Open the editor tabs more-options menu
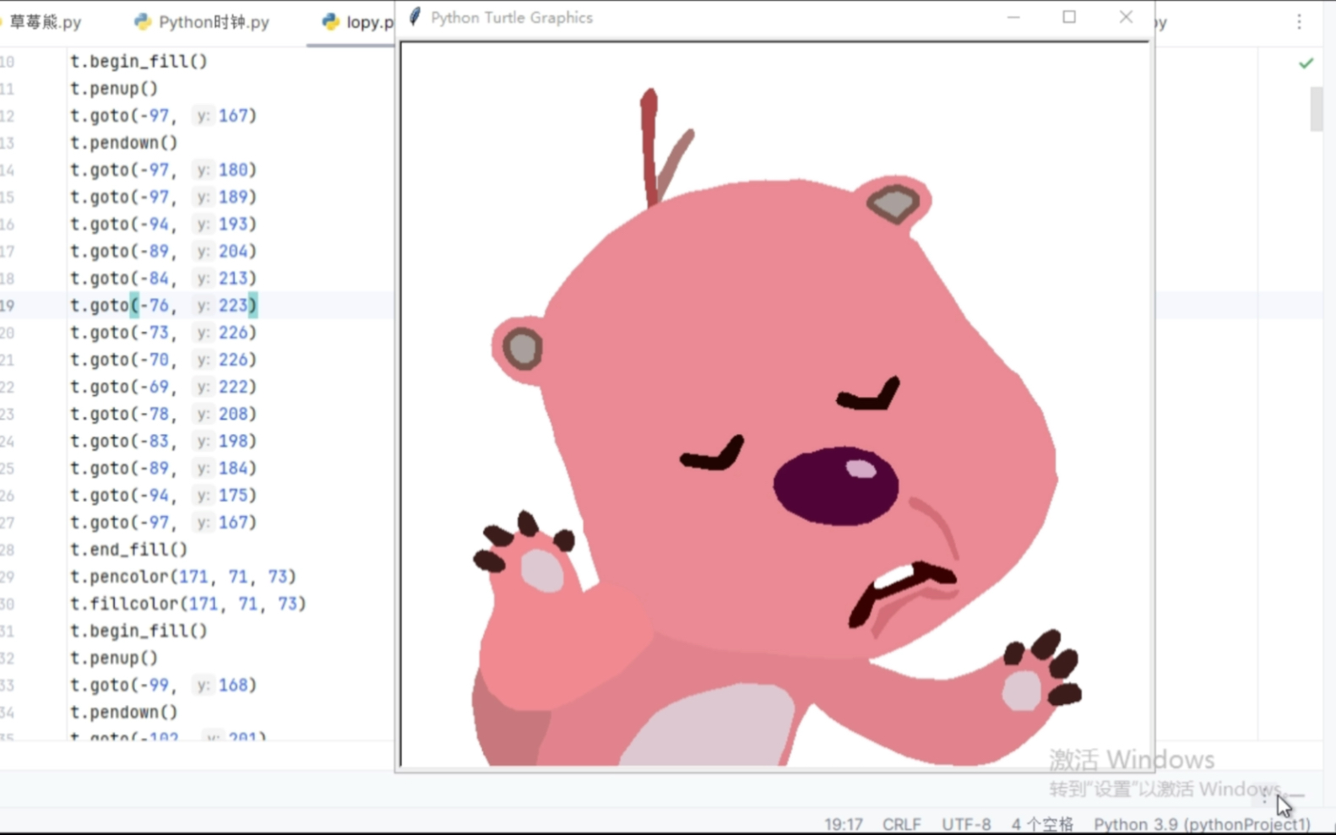 coord(1299,22)
